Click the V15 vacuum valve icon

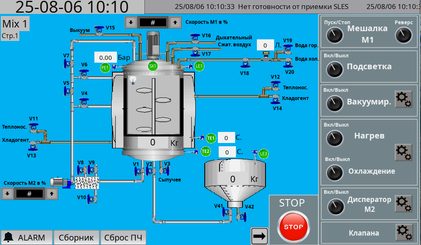(x=98, y=30)
